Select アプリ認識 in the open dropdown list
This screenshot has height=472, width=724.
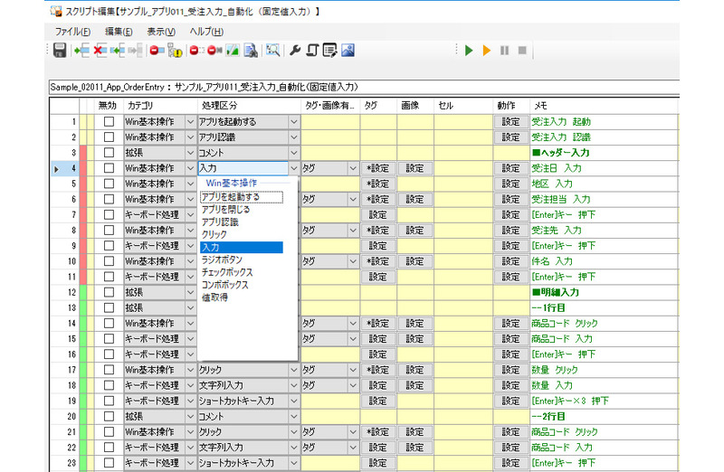click(x=242, y=222)
